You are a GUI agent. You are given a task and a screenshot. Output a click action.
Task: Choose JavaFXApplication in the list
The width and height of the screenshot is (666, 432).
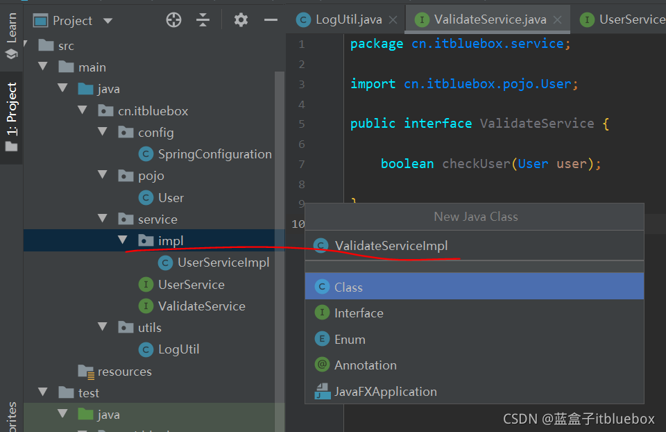pos(475,391)
